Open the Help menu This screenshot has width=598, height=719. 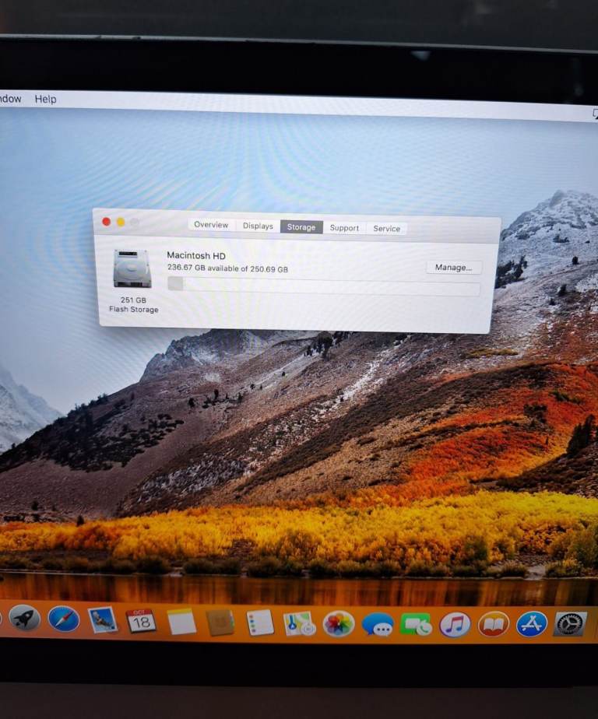tap(45, 99)
